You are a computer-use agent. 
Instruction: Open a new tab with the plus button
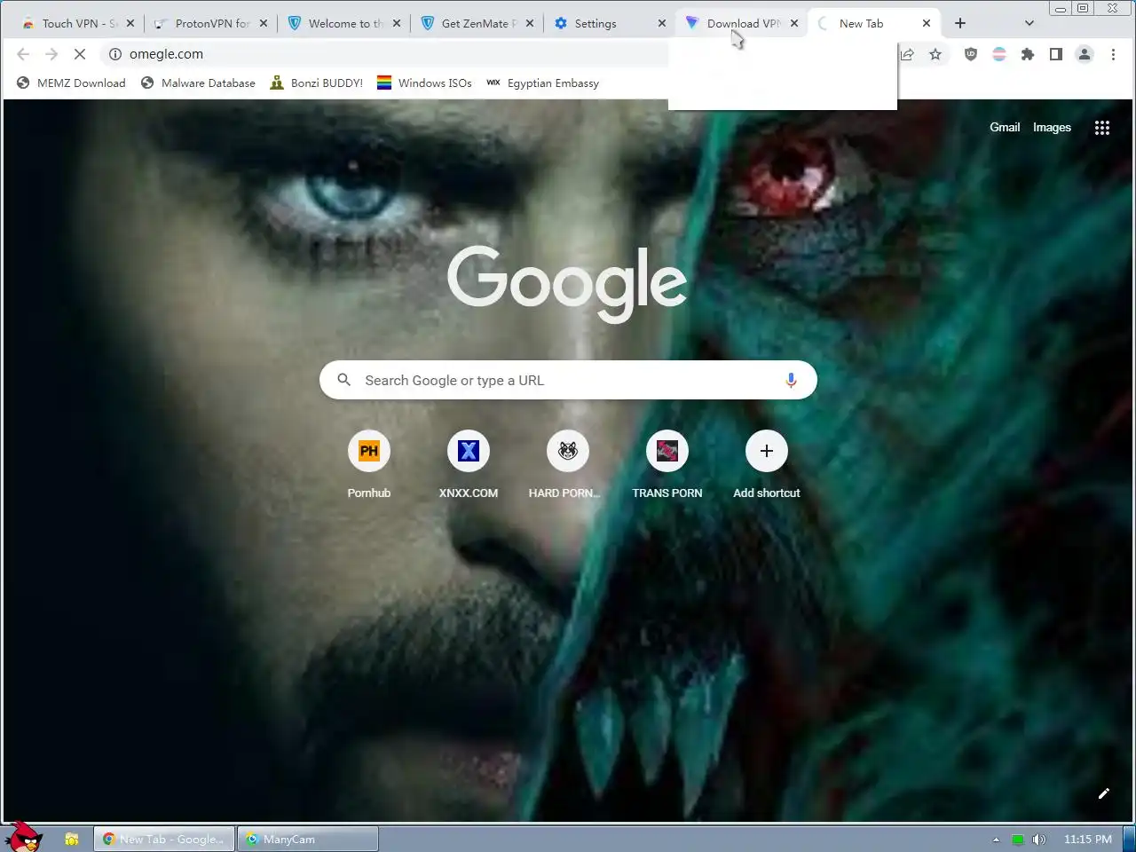coord(960,23)
